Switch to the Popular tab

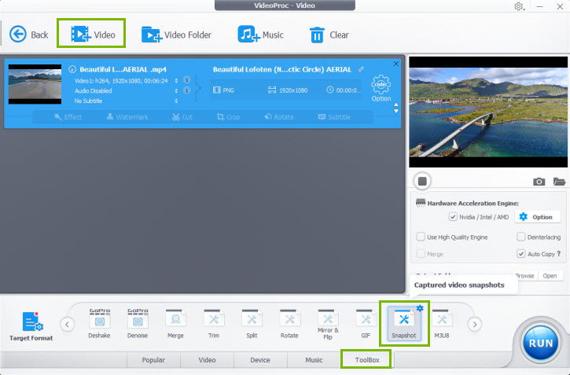(153, 360)
